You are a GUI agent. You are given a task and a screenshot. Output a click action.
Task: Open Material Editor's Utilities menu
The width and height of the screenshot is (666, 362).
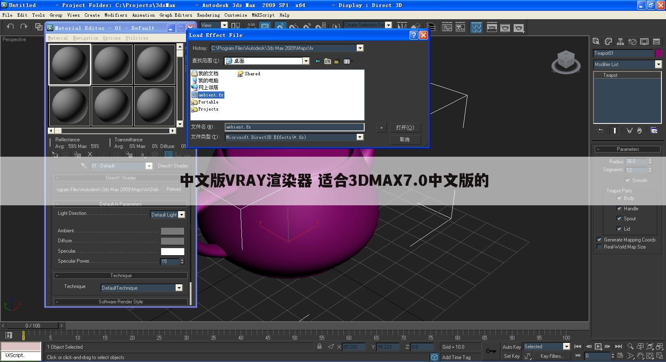pyautogui.click(x=137, y=38)
